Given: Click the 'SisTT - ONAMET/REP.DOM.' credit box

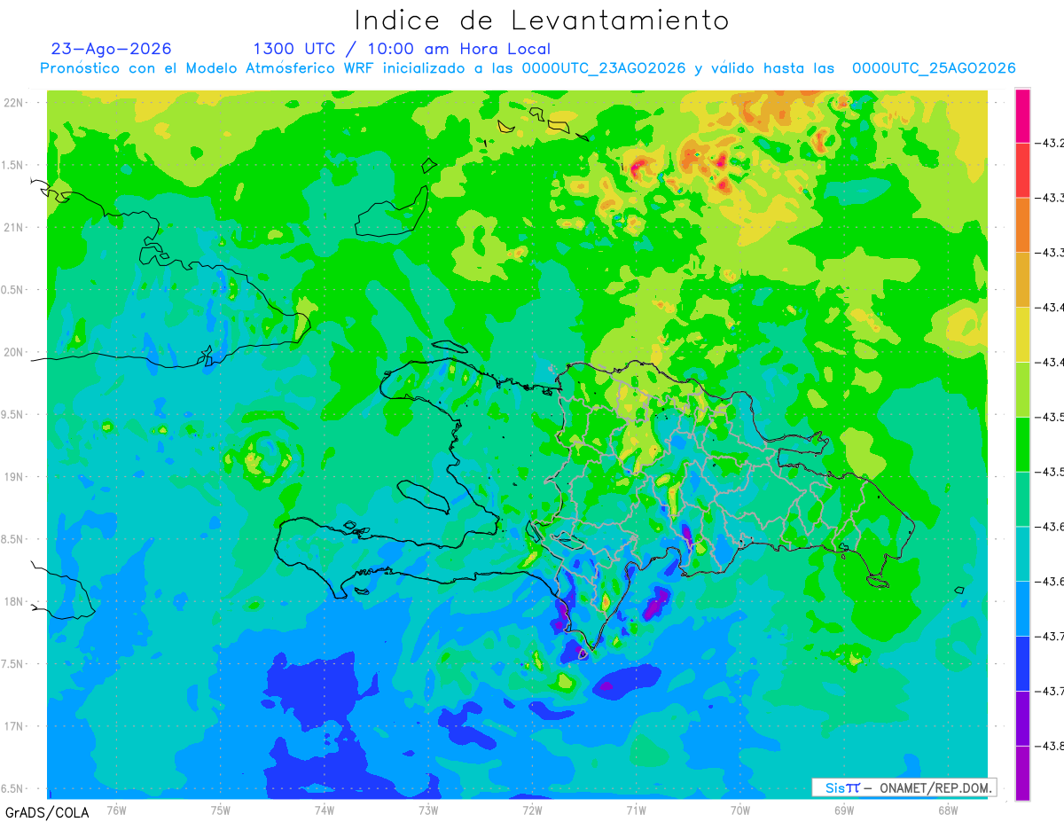Looking at the screenshot, I should click(904, 787).
